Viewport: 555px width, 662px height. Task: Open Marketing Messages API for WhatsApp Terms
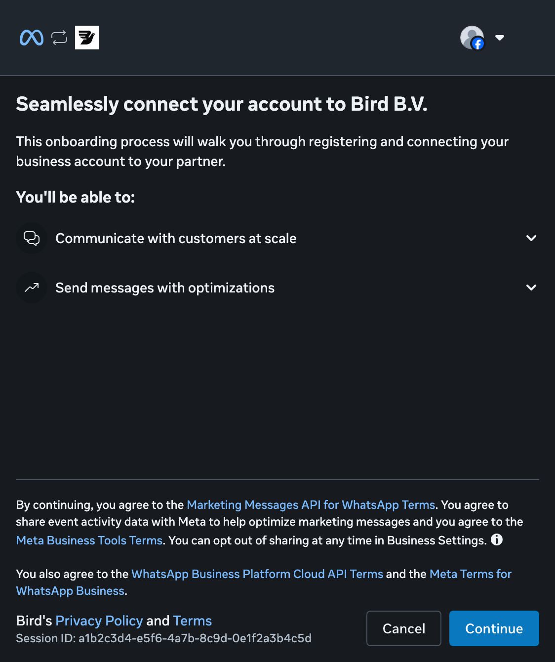311,505
